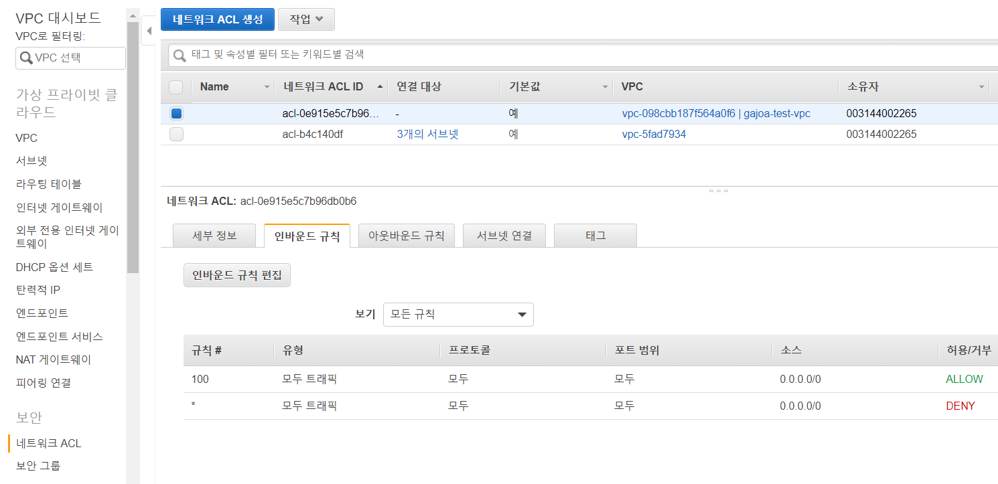Open 엔드포인트 서비스 in the sidebar
This screenshot has width=998, height=484.
point(60,337)
